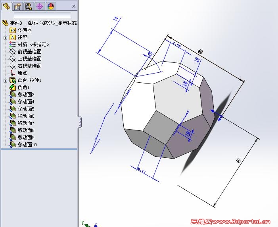Collapse the panel using the side splitter handle
Screen dimensions: 278x227
[80, 122]
